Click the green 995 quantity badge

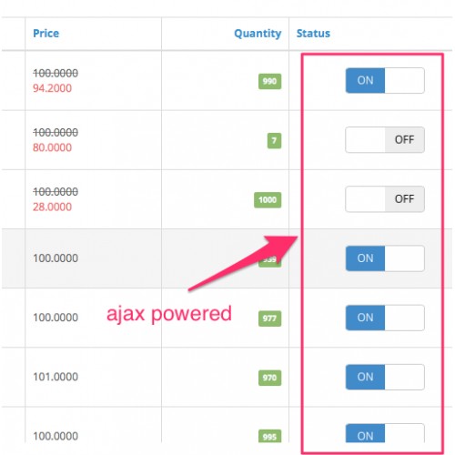(x=269, y=436)
